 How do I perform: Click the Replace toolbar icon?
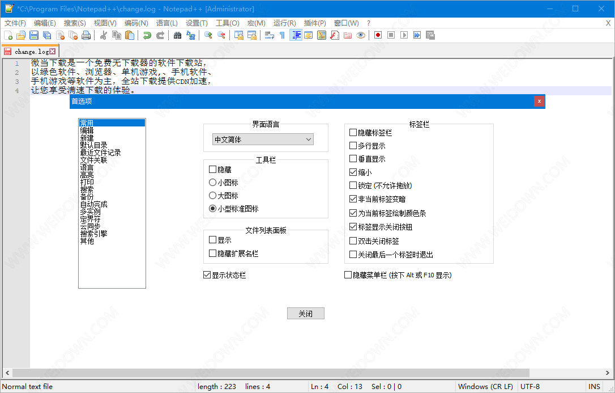pos(191,35)
